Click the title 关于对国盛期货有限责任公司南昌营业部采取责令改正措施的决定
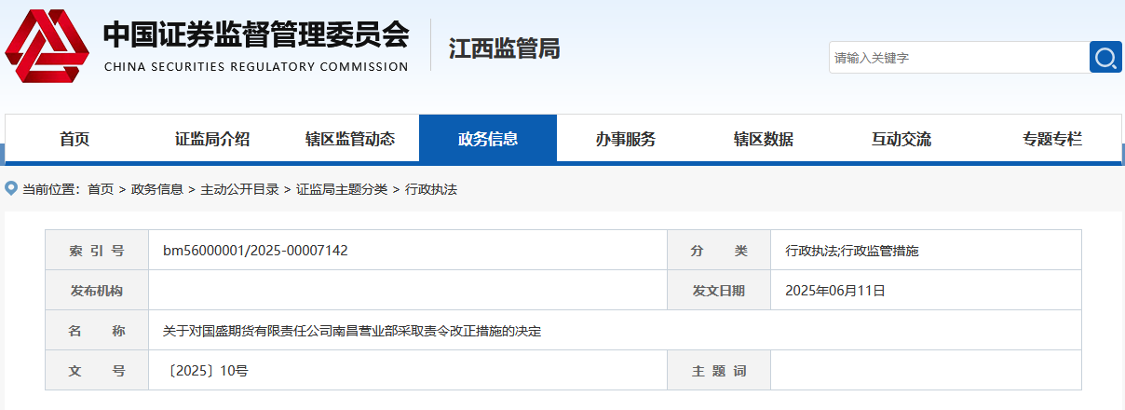 point(352,331)
